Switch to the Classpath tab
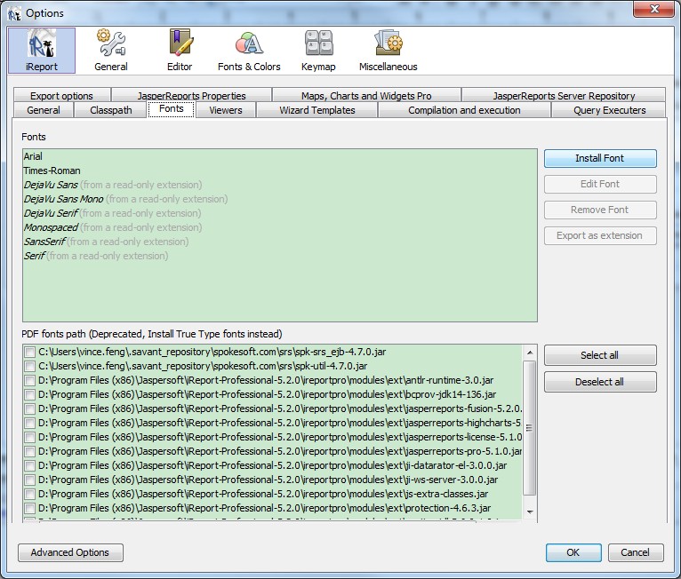This screenshot has height=579, width=681. [111, 110]
